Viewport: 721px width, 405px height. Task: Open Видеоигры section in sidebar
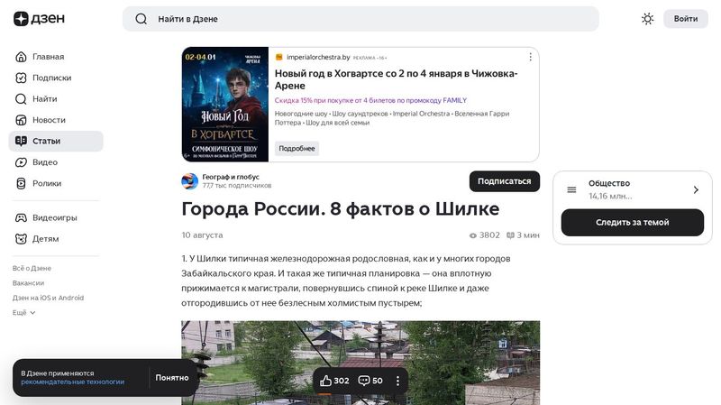[56, 217]
